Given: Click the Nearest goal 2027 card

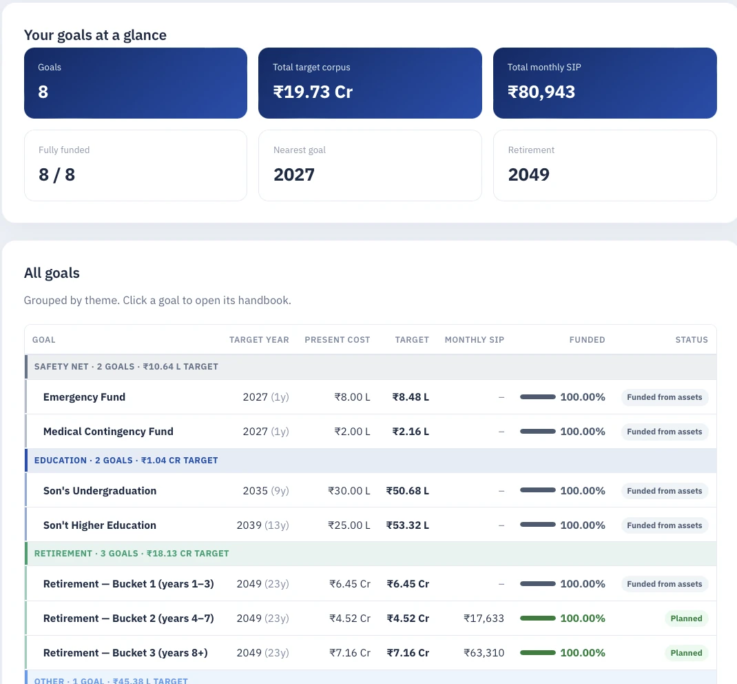Looking at the screenshot, I should click(370, 165).
